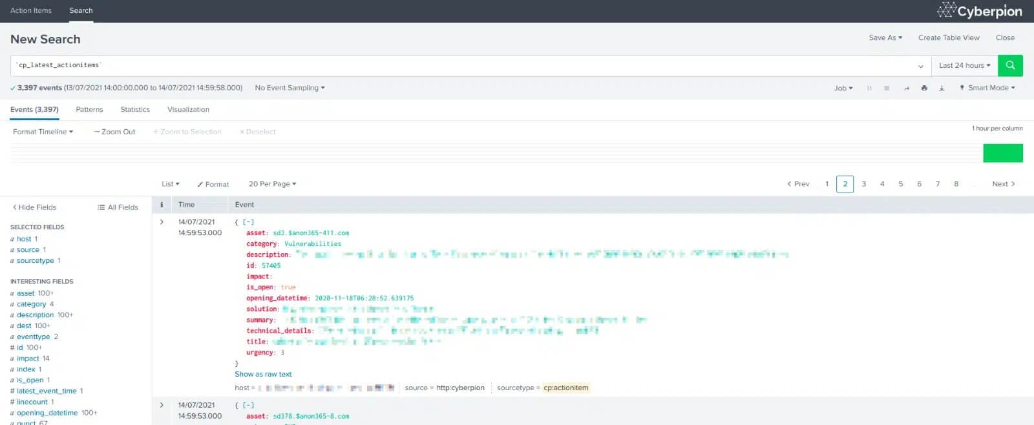Print the search results

tap(924, 88)
